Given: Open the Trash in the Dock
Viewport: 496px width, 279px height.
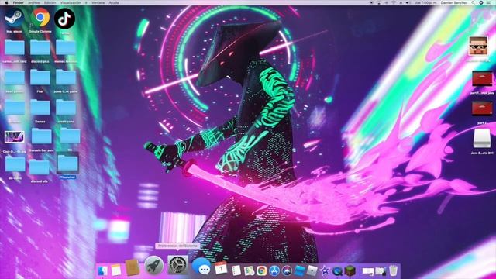Looking at the screenshot, I should 393,270.
